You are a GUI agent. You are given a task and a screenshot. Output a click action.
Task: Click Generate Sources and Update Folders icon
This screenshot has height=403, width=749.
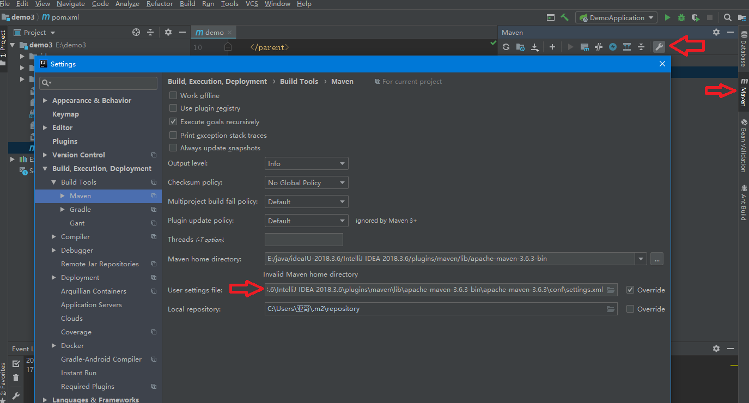pos(520,47)
